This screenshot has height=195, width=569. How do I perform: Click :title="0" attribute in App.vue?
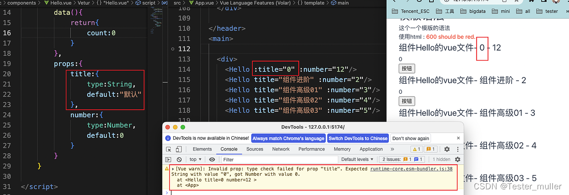pyautogui.click(x=275, y=69)
